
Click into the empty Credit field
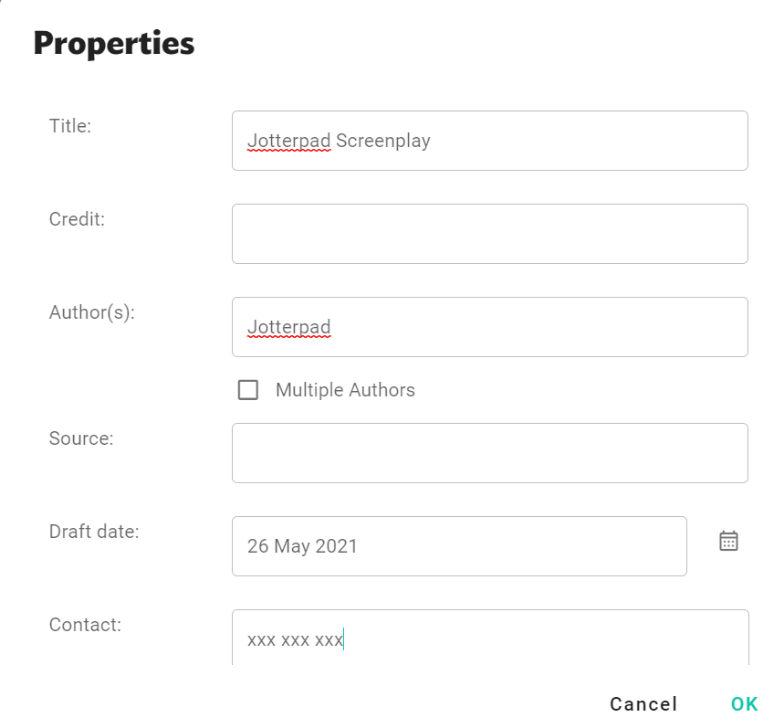point(489,234)
